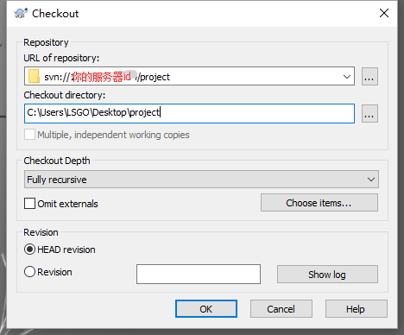Click the Show log button

327,275
